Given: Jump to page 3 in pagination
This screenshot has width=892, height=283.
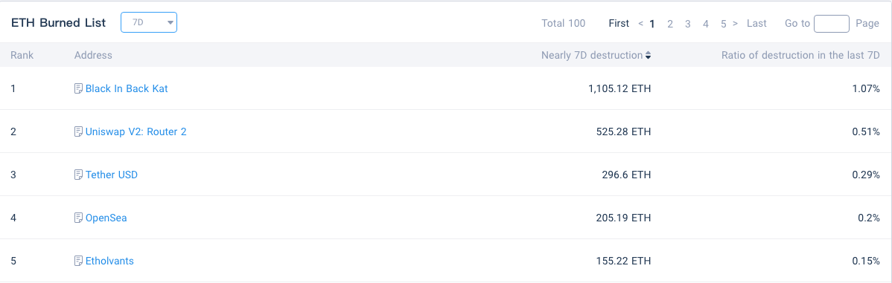Looking at the screenshot, I should [688, 24].
